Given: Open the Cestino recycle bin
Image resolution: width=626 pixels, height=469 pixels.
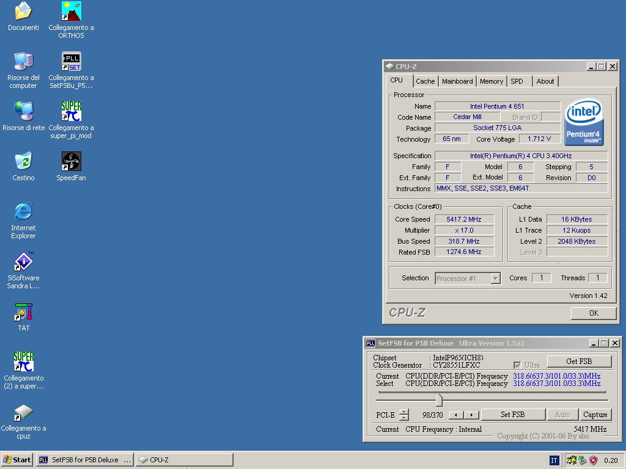Looking at the screenshot, I should (23, 161).
